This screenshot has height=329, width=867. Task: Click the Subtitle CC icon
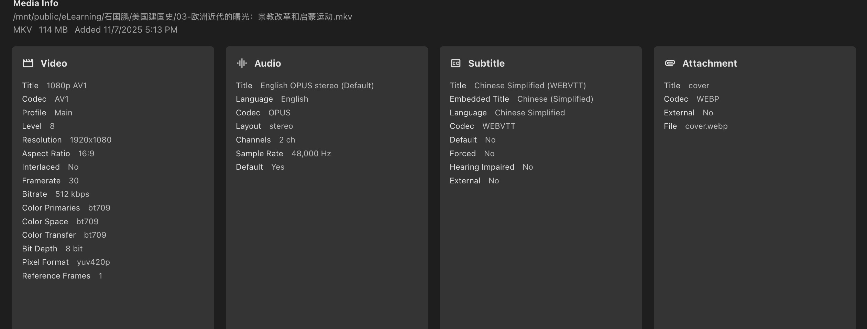coord(456,63)
